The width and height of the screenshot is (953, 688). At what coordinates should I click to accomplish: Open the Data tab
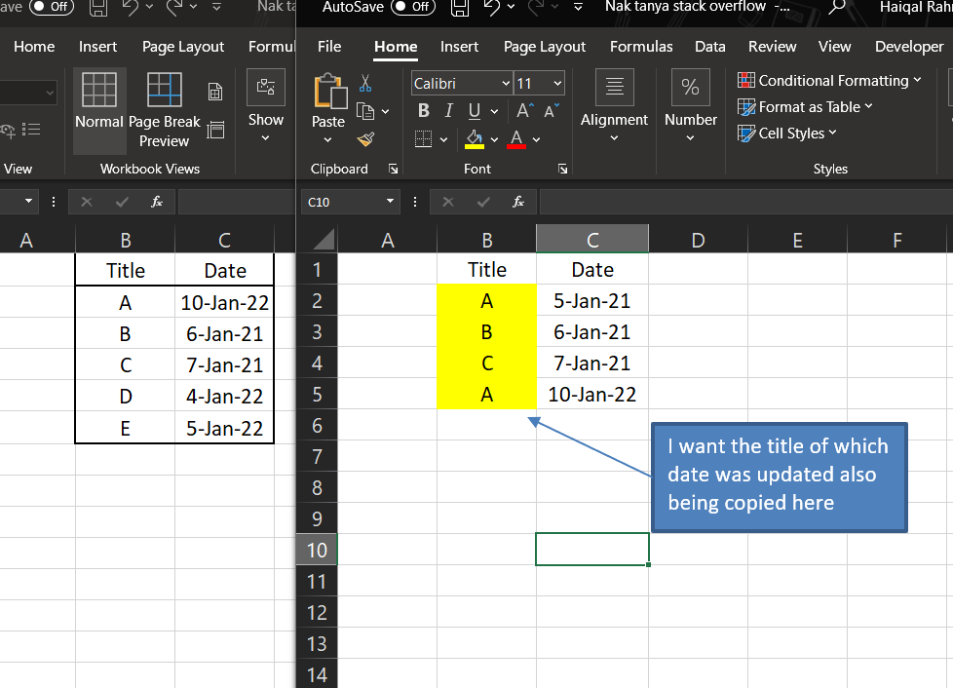coord(710,47)
